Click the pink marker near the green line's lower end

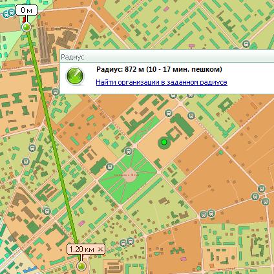tap(81, 224)
